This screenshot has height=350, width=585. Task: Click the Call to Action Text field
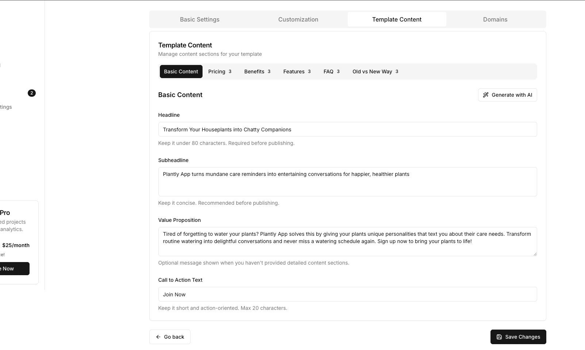tap(347, 295)
